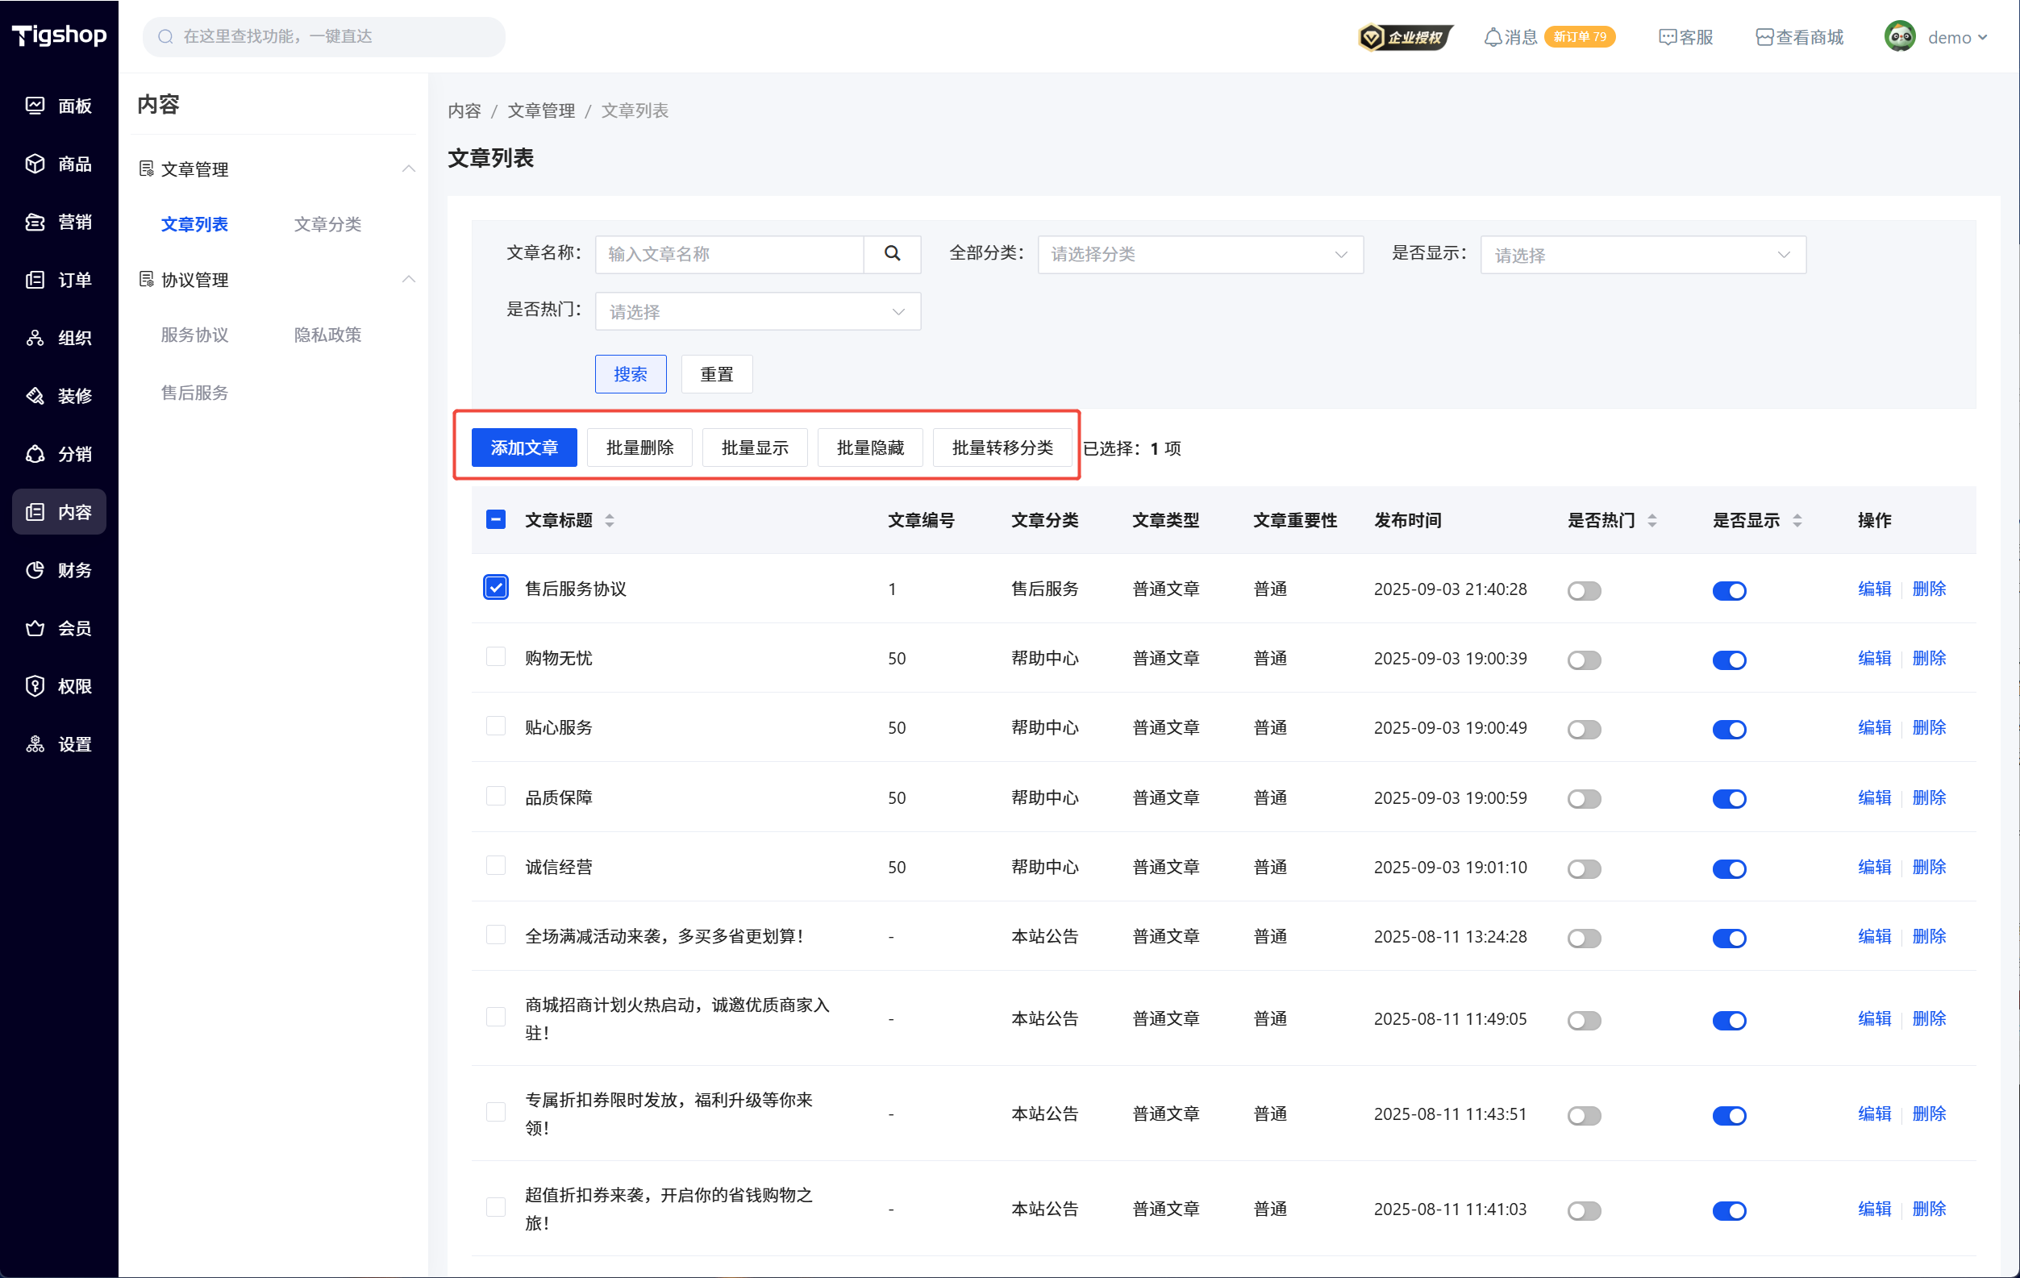Enable 是否热门 toggle for 购物无忧

pos(1584,660)
